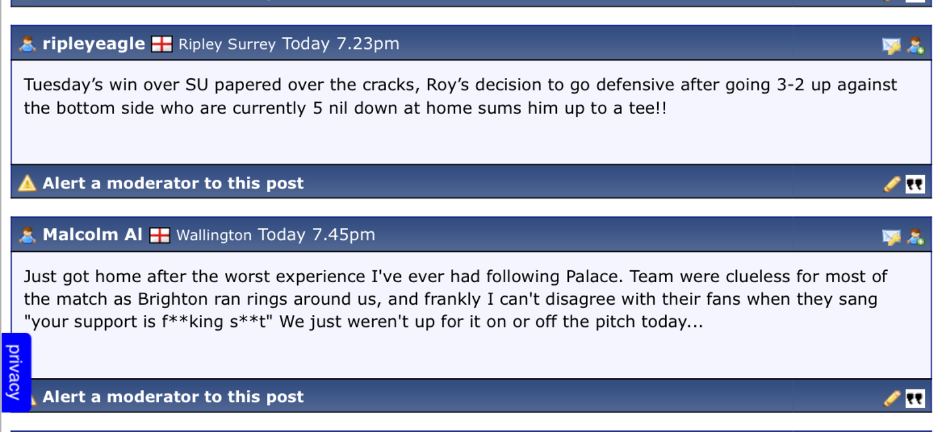Click the England flag next to Malcolm Al
Image resolution: width=937 pixels, height=432 pixels.
(x=160, y=235)
